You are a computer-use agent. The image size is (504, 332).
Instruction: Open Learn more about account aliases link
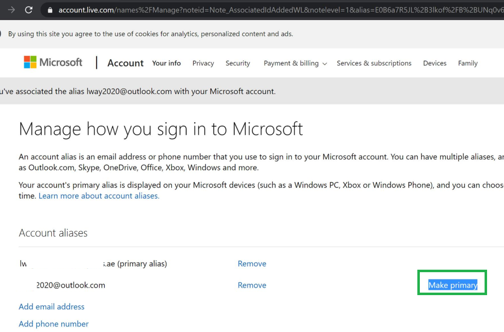click(x=99, y=195)
